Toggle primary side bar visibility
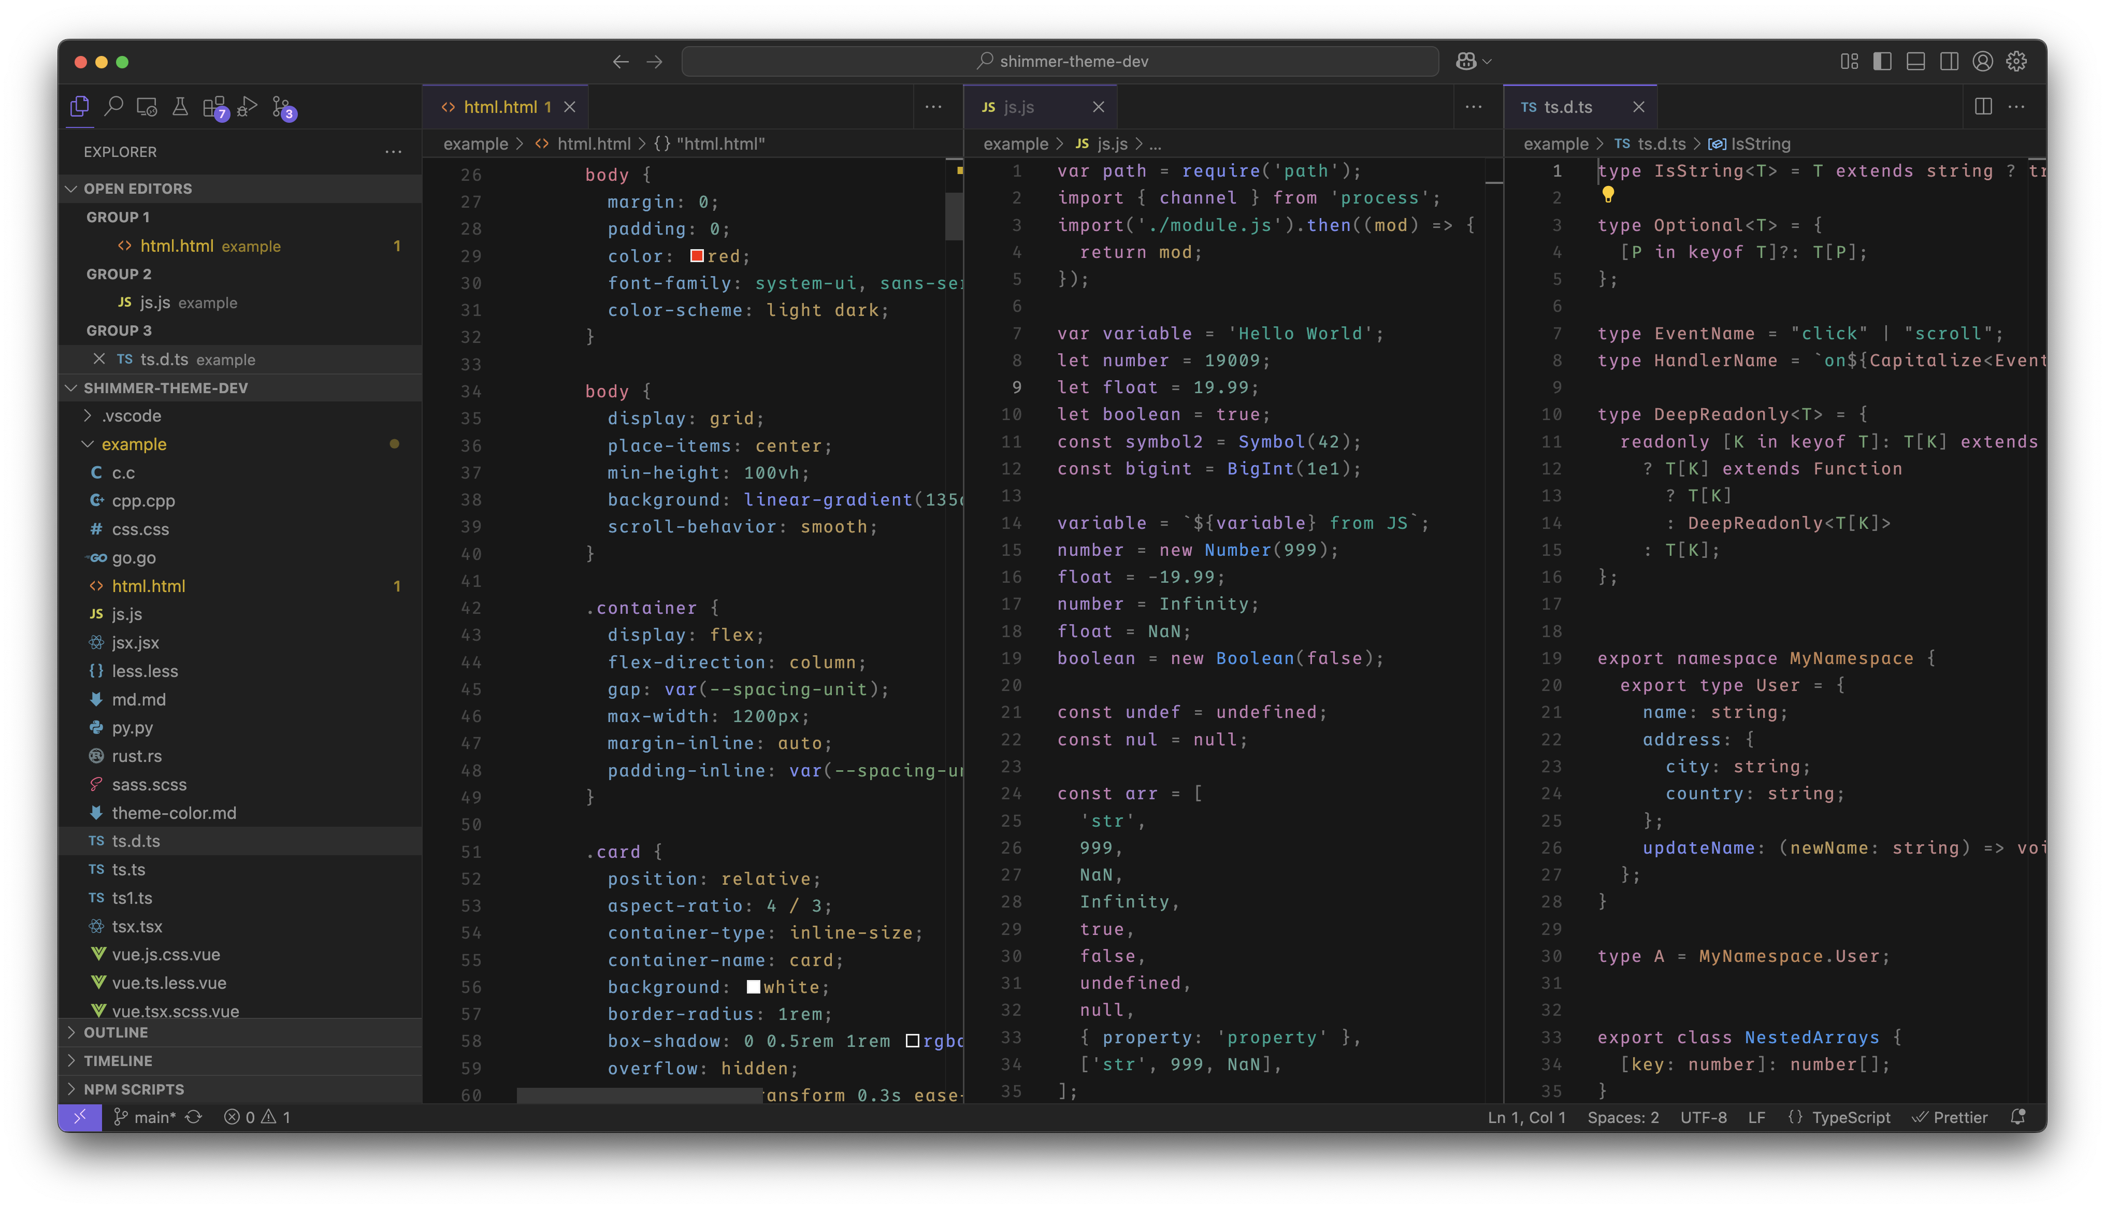Image resolution: width=2105 pixels, height=1209 pixels. point(1883,62)
